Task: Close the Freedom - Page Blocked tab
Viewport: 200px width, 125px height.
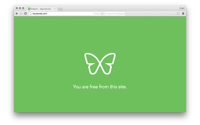Action: [55, 9]
